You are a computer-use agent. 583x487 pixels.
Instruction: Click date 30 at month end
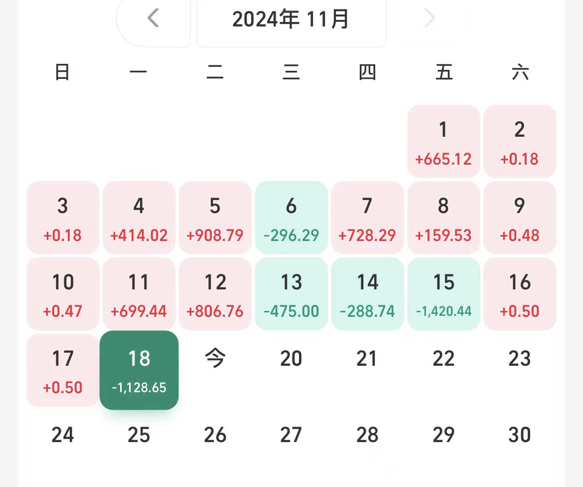tap(520, 435)
